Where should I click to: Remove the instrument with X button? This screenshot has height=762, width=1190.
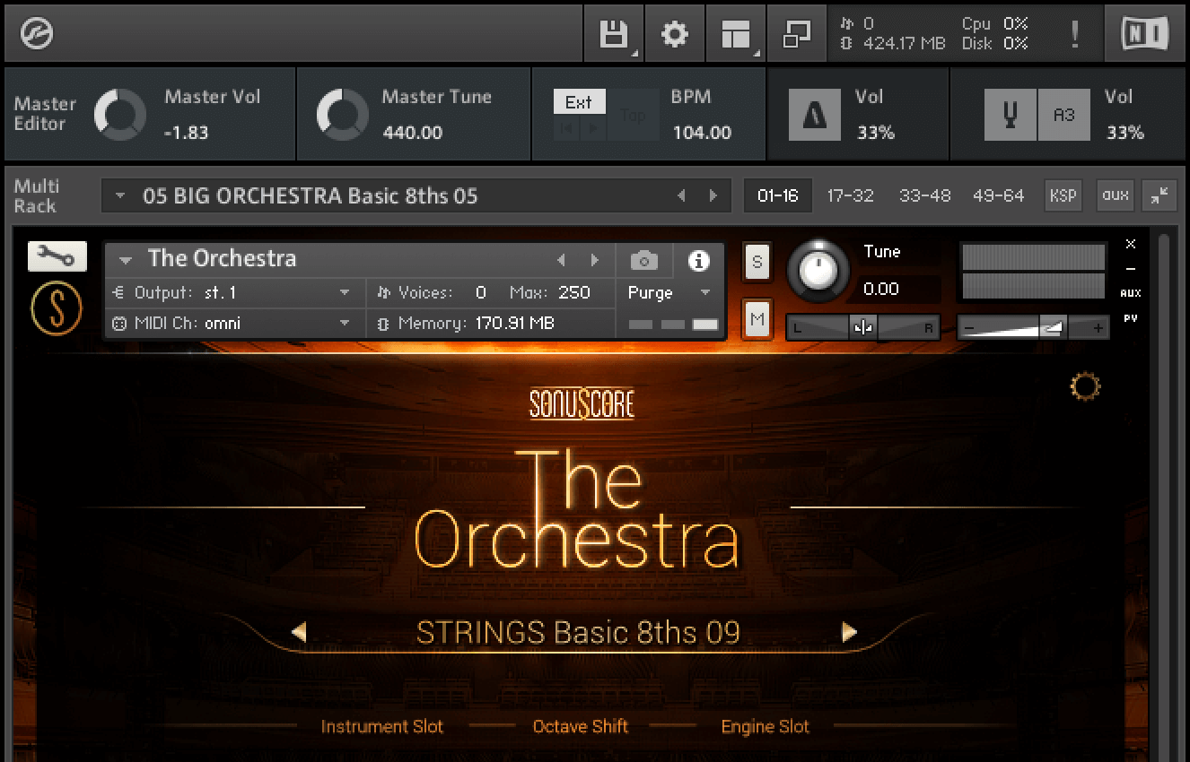click(1131, 244)
